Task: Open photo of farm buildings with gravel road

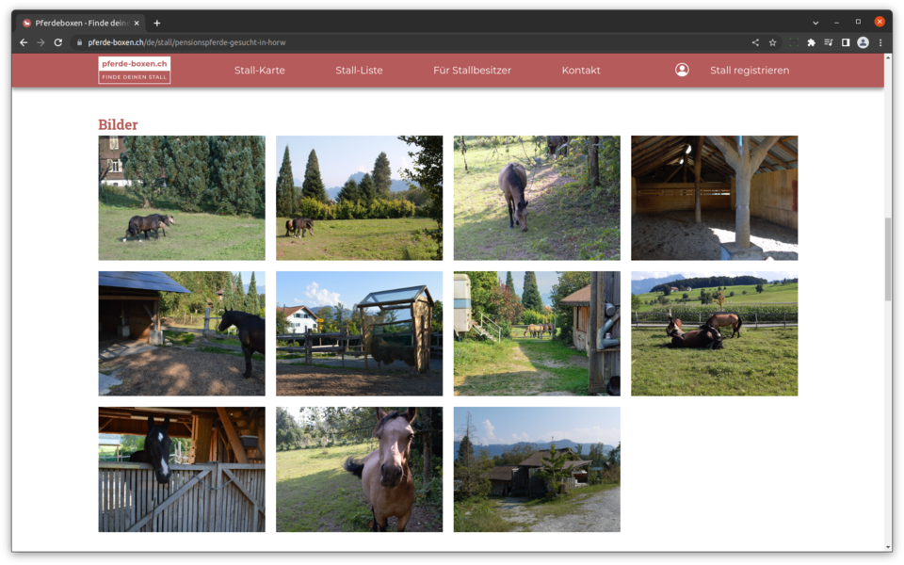Action: [537, 469]
